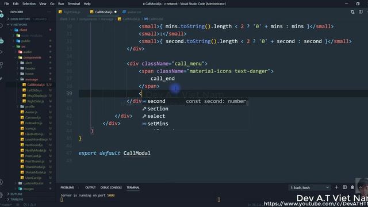
Task: Expand the alert folder
Action: pyautogui.click(x=28, y=63)
